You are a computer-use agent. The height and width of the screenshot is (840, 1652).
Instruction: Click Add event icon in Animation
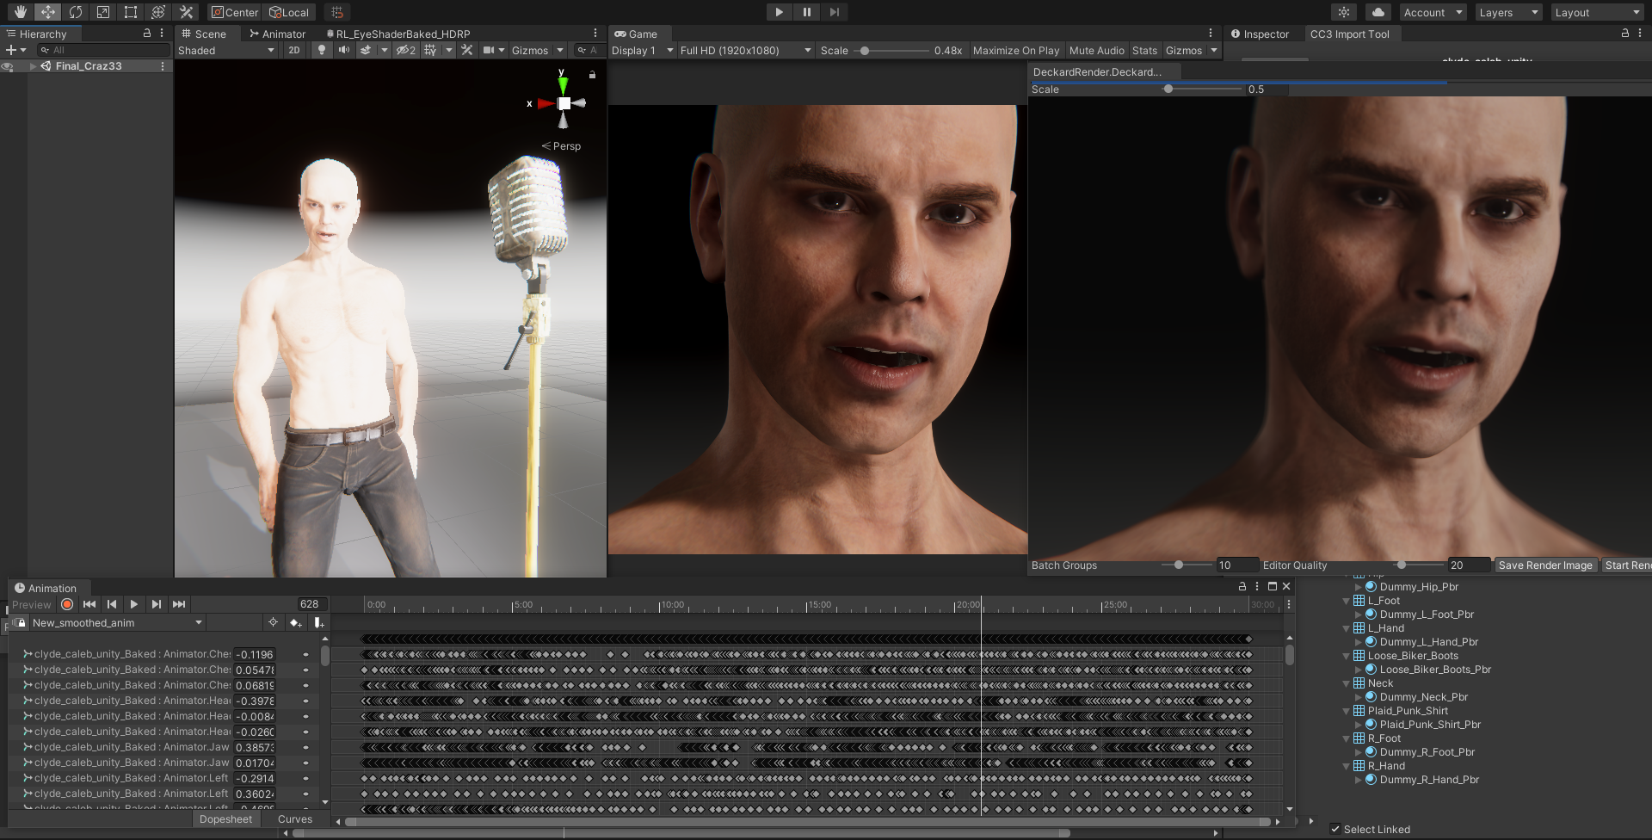coord(318,622)
